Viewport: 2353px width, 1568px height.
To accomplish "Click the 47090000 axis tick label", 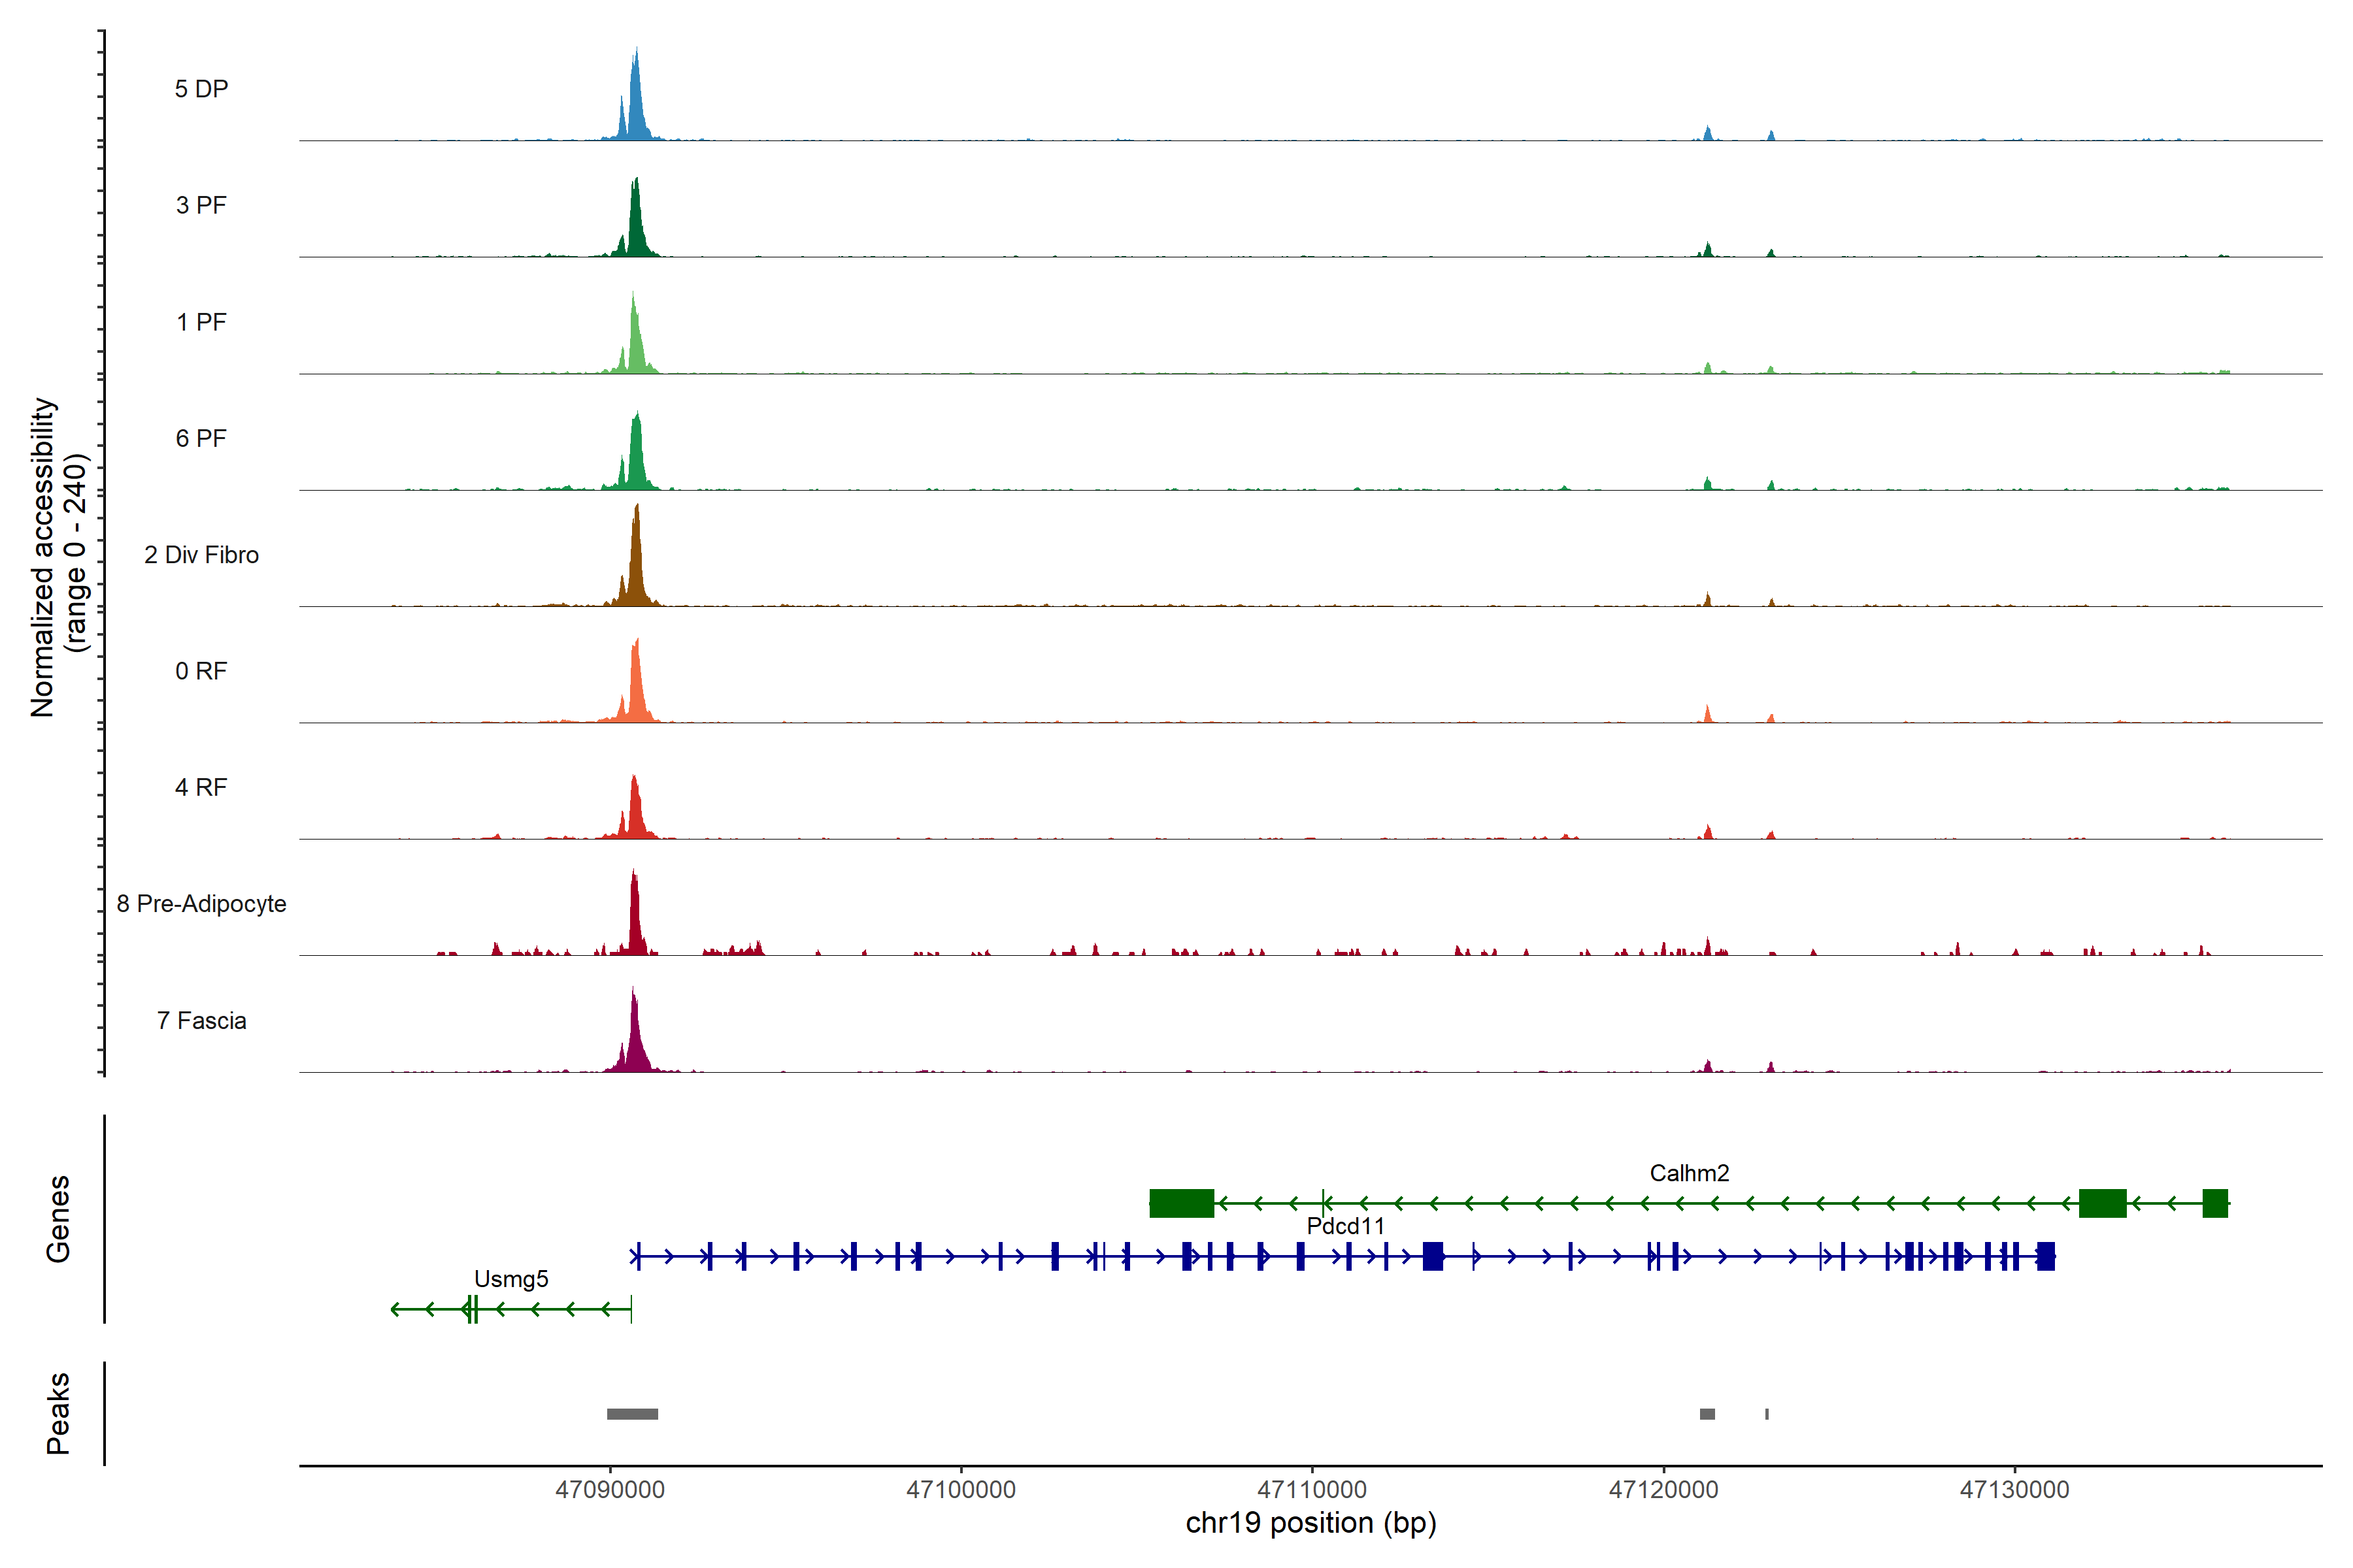I will (609, 1490).
